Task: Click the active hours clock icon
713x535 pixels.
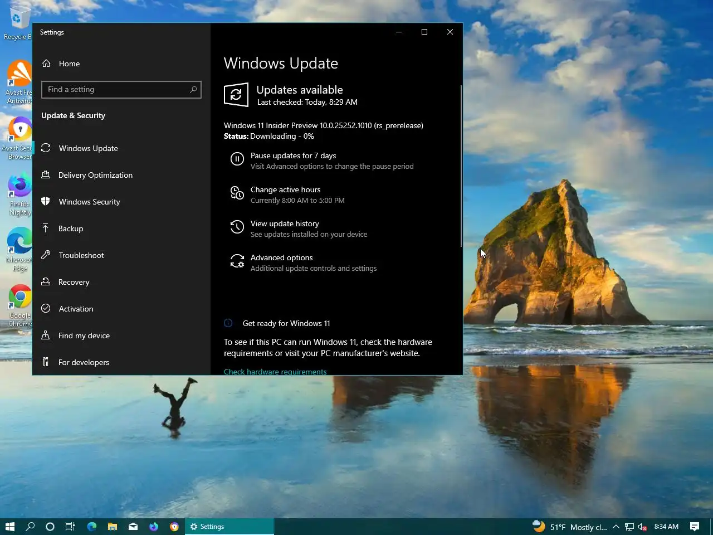Action: [x=237, y=193]
